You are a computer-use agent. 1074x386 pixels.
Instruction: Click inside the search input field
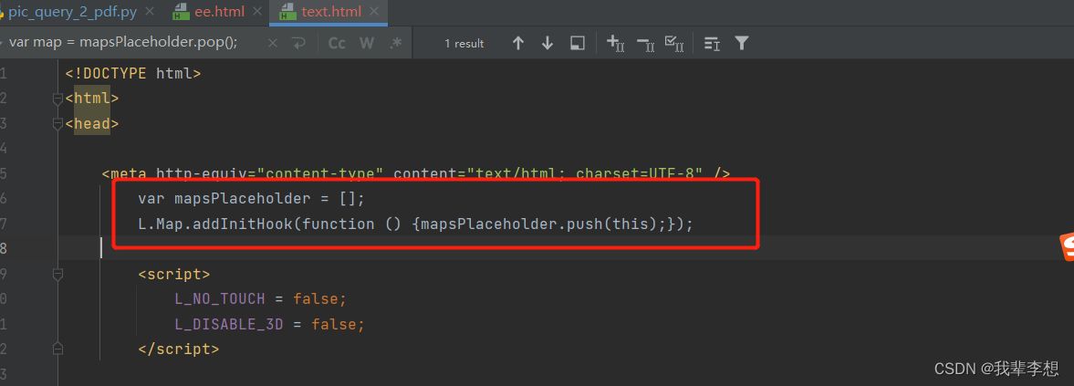coord(128,43)
